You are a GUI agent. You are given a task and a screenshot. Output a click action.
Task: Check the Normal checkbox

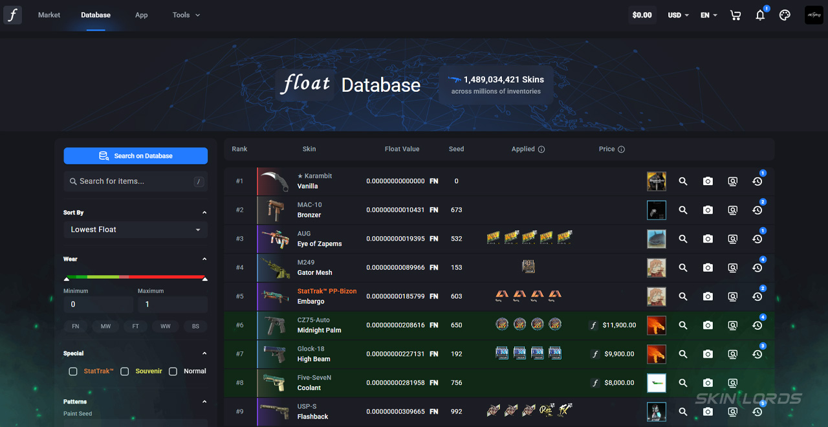coord(173,371)
